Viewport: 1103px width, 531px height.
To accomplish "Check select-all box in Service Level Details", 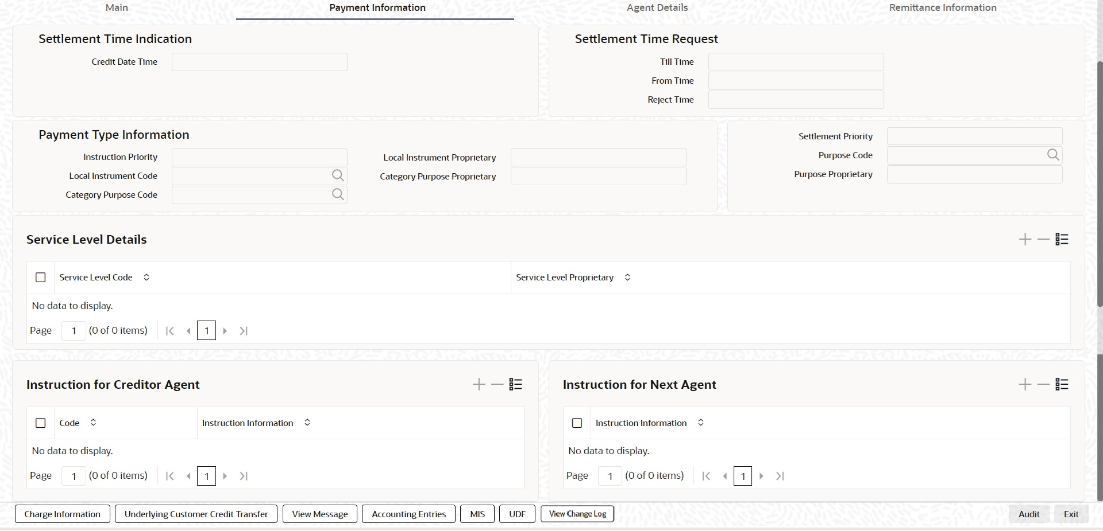I will click(x=41, y=278).
